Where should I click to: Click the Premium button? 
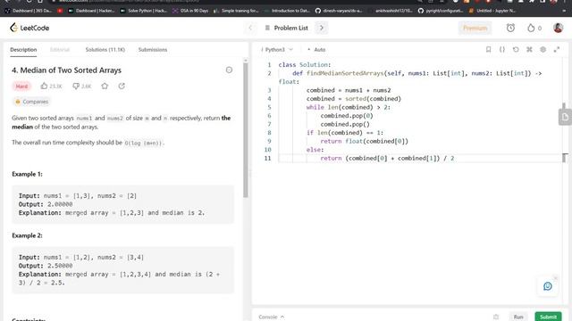tap(475, 28)
